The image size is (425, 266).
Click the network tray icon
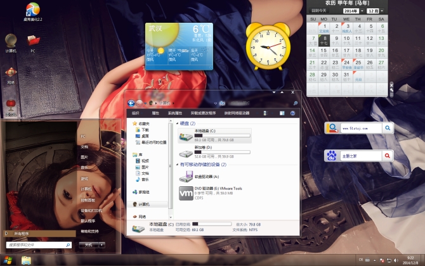(389, 260)
